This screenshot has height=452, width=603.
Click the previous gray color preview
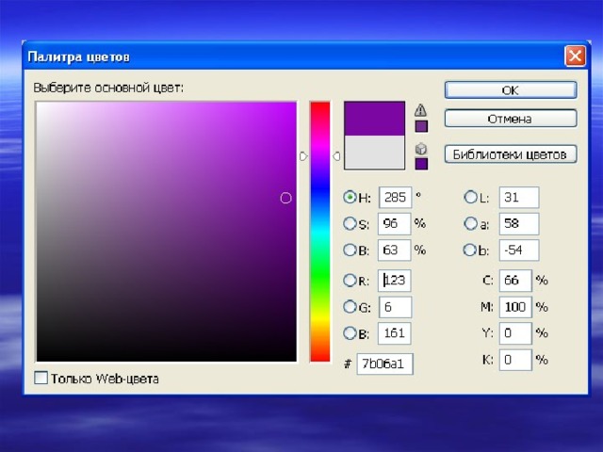[374, 153]
